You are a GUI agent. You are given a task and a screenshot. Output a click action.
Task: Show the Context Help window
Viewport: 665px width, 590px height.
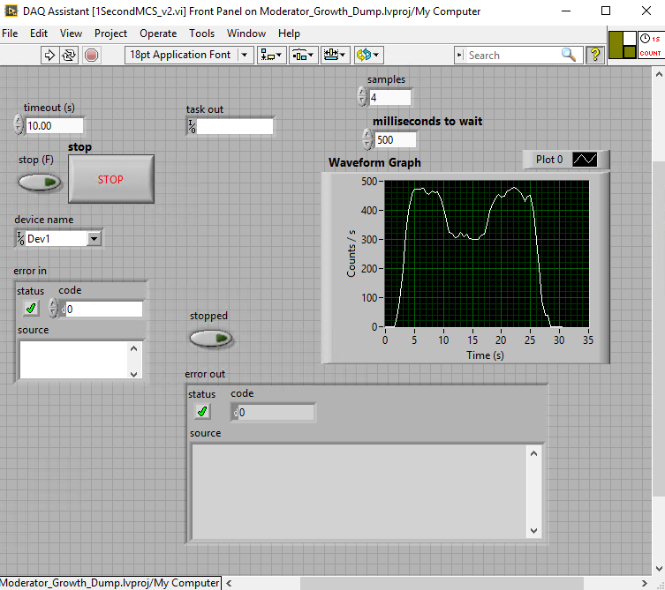pyautogui.click(x=595, y=55)
